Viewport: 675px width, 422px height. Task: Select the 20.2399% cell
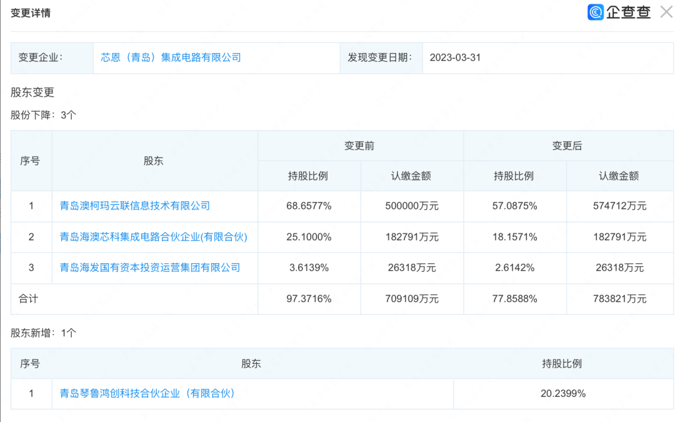563,394
